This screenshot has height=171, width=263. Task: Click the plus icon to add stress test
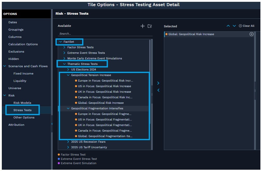[142, 26]
